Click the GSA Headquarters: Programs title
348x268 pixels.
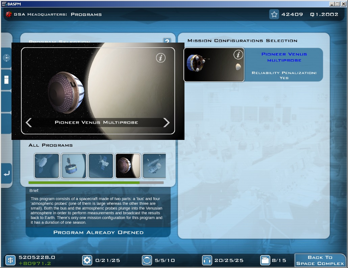click(58, 15)
